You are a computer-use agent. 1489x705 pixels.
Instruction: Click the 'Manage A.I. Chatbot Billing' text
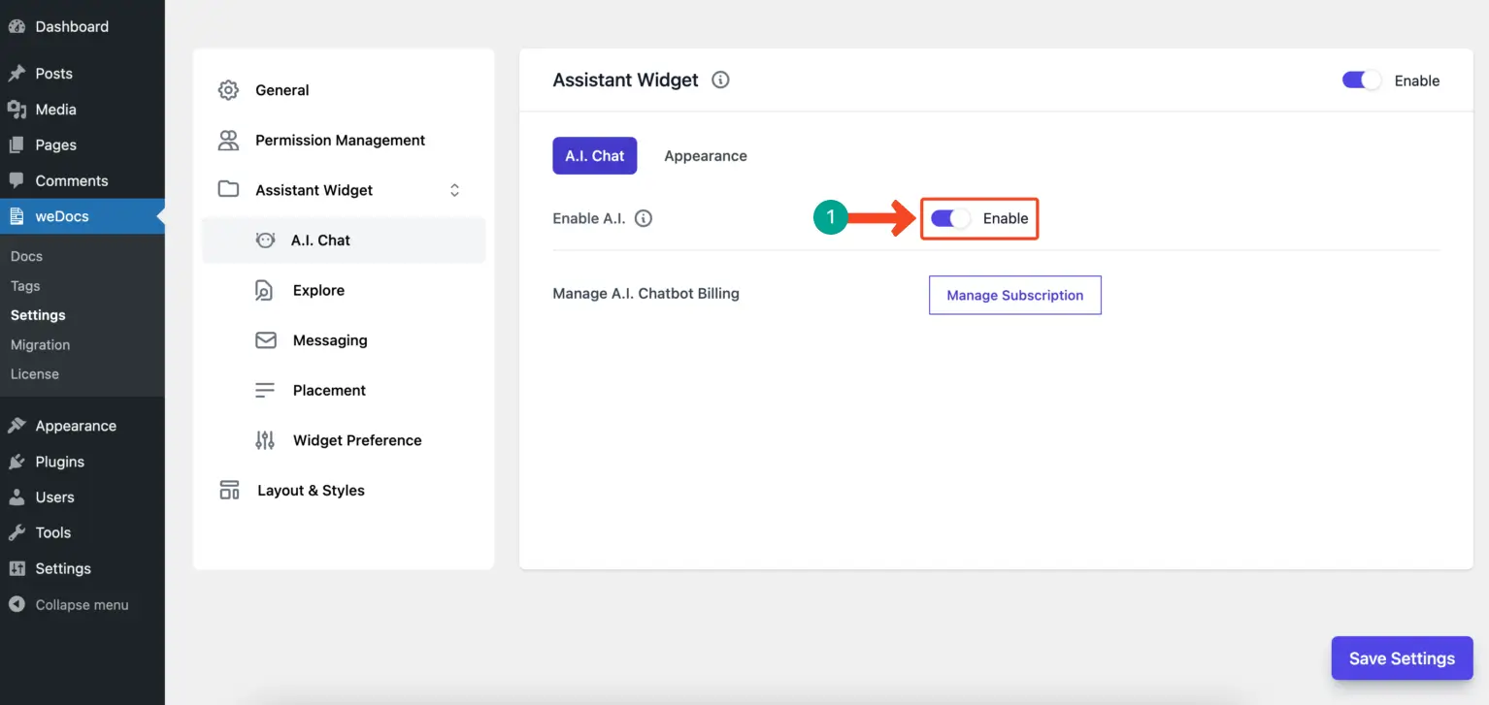click(x=646, y=293)
